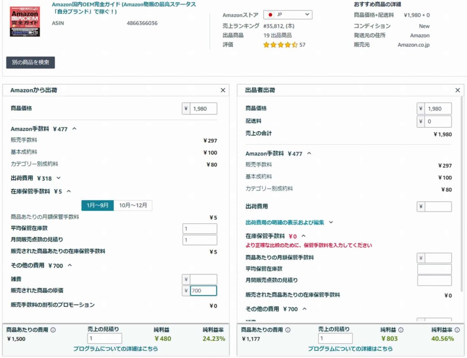Image resolution: width=467 pixels, height=358 pixels.
Task: Expand 出荷費用 ¥318 section
Action: tap(59, 178)
